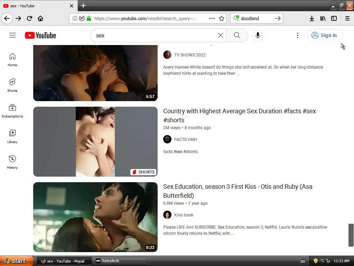
Task: Clear the YouTube search query
Action: 221,35
